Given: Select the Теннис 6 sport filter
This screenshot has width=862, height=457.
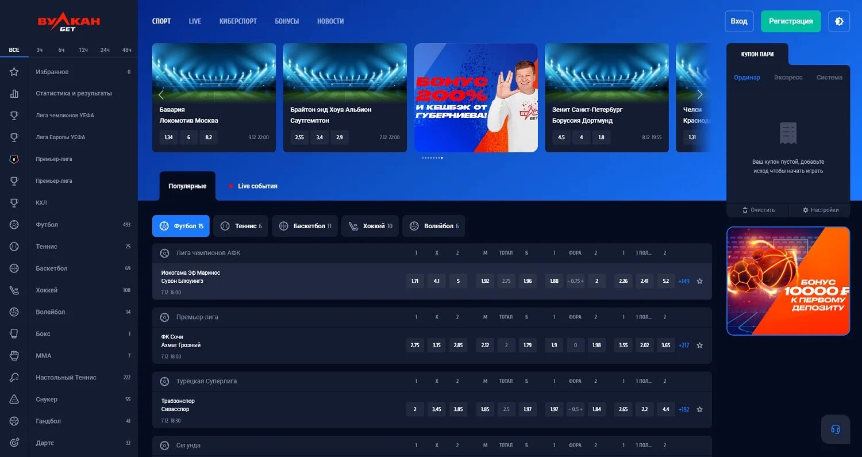Looking at the screenshot, I should [241, 226].
